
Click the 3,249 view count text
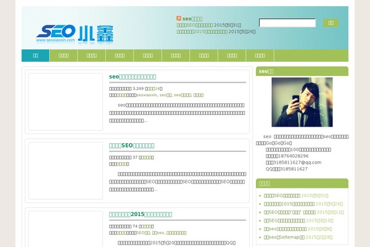pyautogui.click(x=138, y=89)
